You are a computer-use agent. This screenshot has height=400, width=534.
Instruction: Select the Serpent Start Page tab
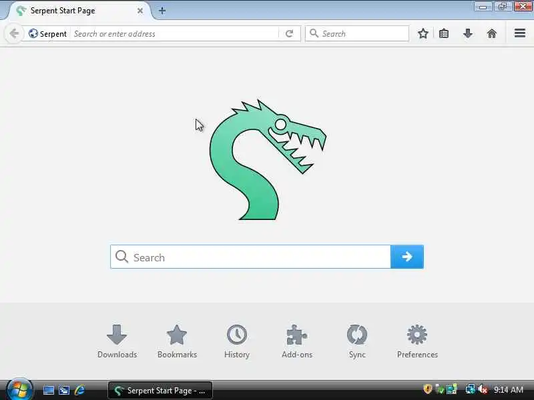click(x=80, y=11)
